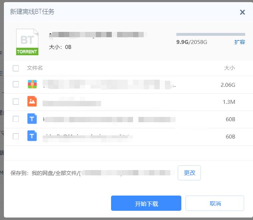Click the 大小: 0B torrent size text
The width and height of the screenshot is (253, 220).
coord(60,47)
